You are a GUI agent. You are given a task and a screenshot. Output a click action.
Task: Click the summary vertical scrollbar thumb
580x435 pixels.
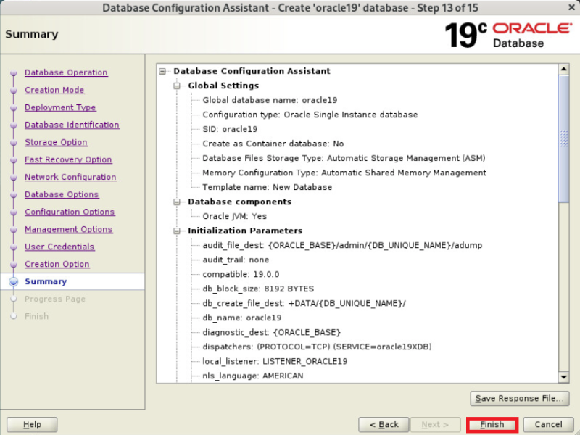563,138
